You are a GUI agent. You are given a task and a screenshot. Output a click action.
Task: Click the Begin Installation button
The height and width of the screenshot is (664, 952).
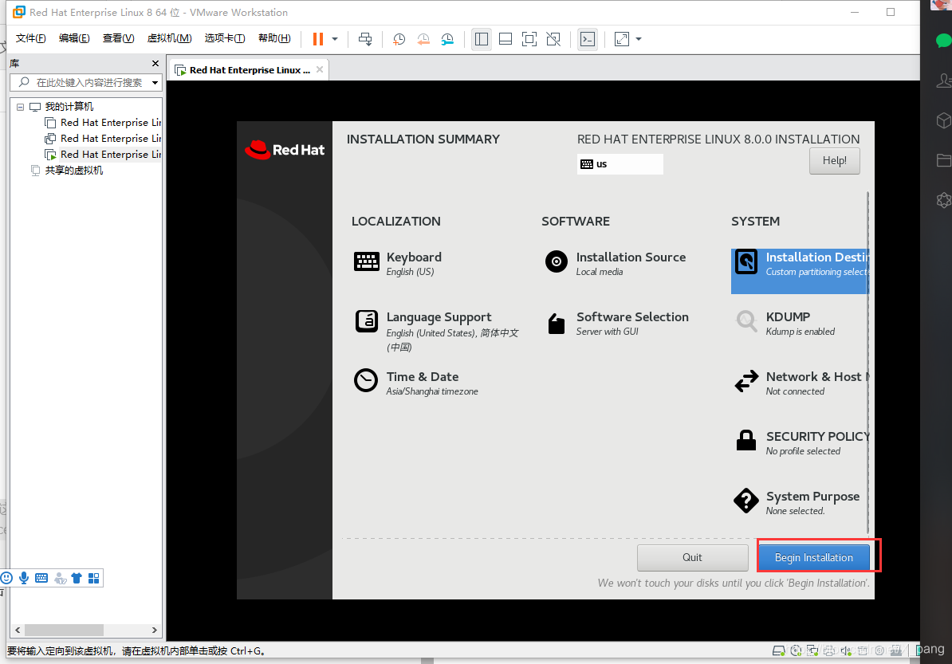813,557
